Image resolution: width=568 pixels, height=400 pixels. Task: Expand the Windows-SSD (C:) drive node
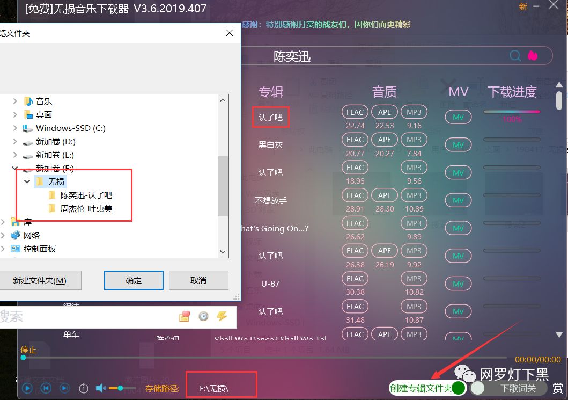pyautogui.click(x=15, y=128)
